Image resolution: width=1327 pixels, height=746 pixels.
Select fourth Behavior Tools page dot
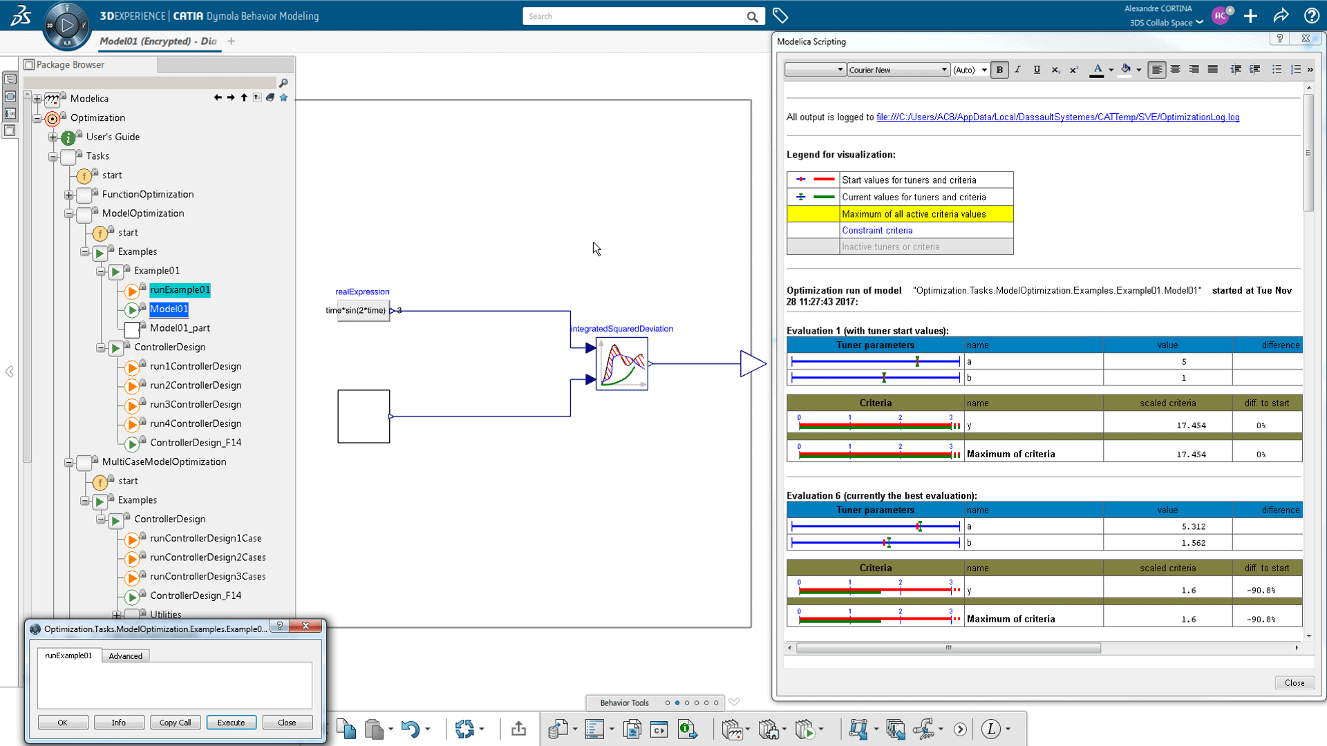[x=697, y=703]
